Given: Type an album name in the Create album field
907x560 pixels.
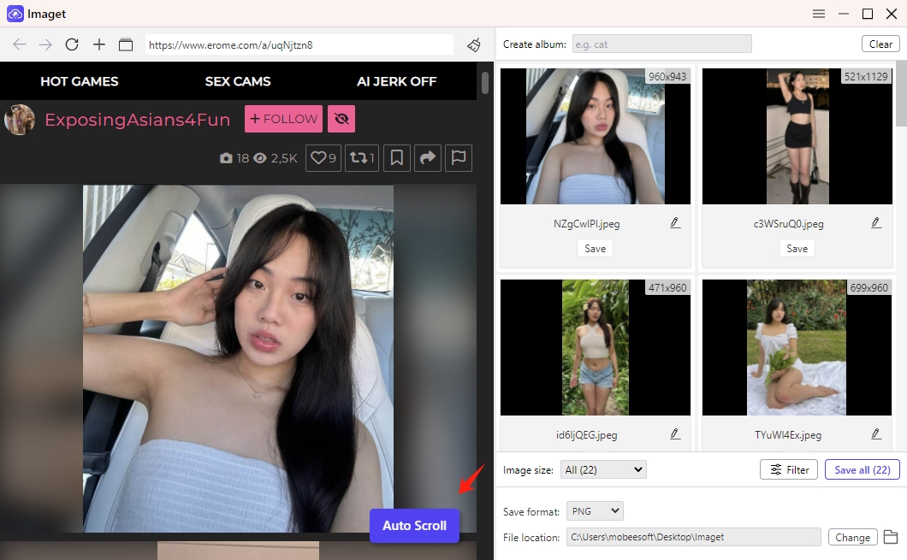Looking at the screenshot, I should click(x=663, y=44).
